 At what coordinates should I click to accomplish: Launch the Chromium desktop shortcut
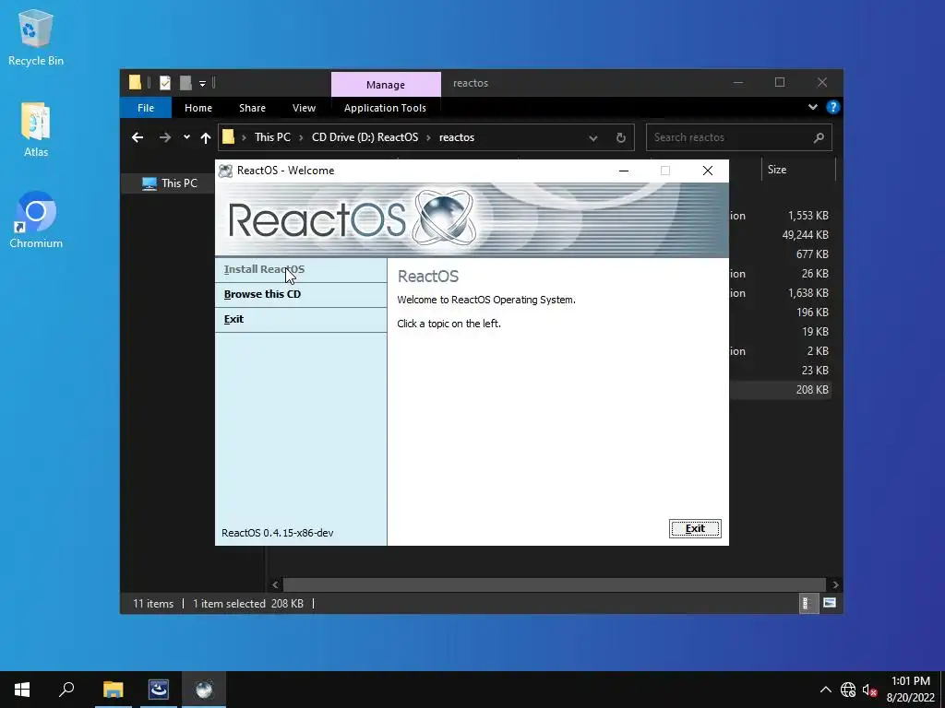[36, 219]
